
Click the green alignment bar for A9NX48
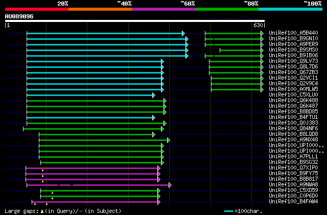pyautogui.click(x=104, y=140)
